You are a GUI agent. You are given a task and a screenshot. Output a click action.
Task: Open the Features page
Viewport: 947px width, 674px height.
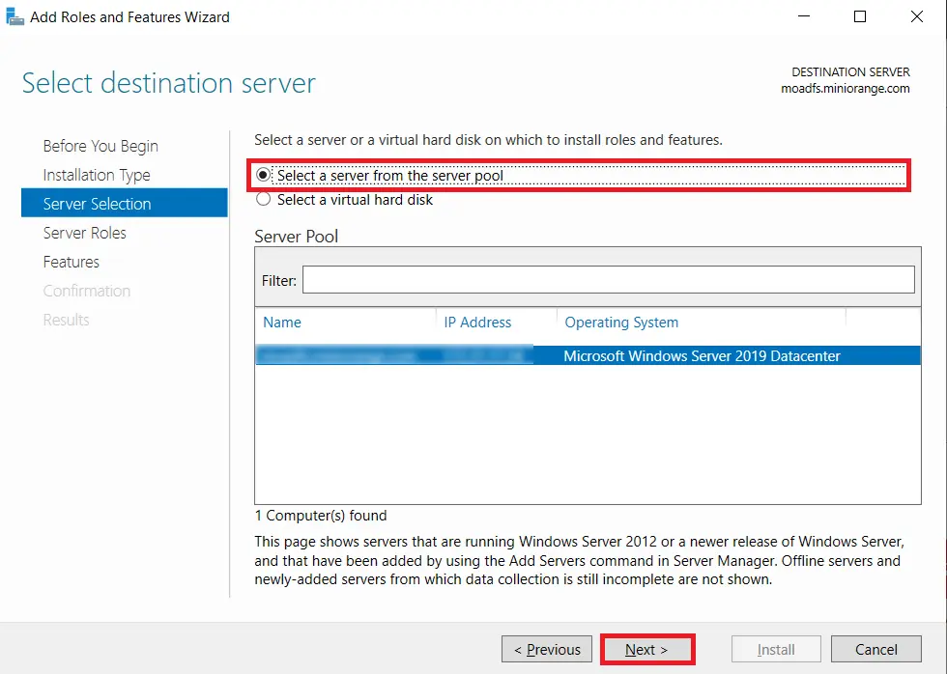point(71,262)
